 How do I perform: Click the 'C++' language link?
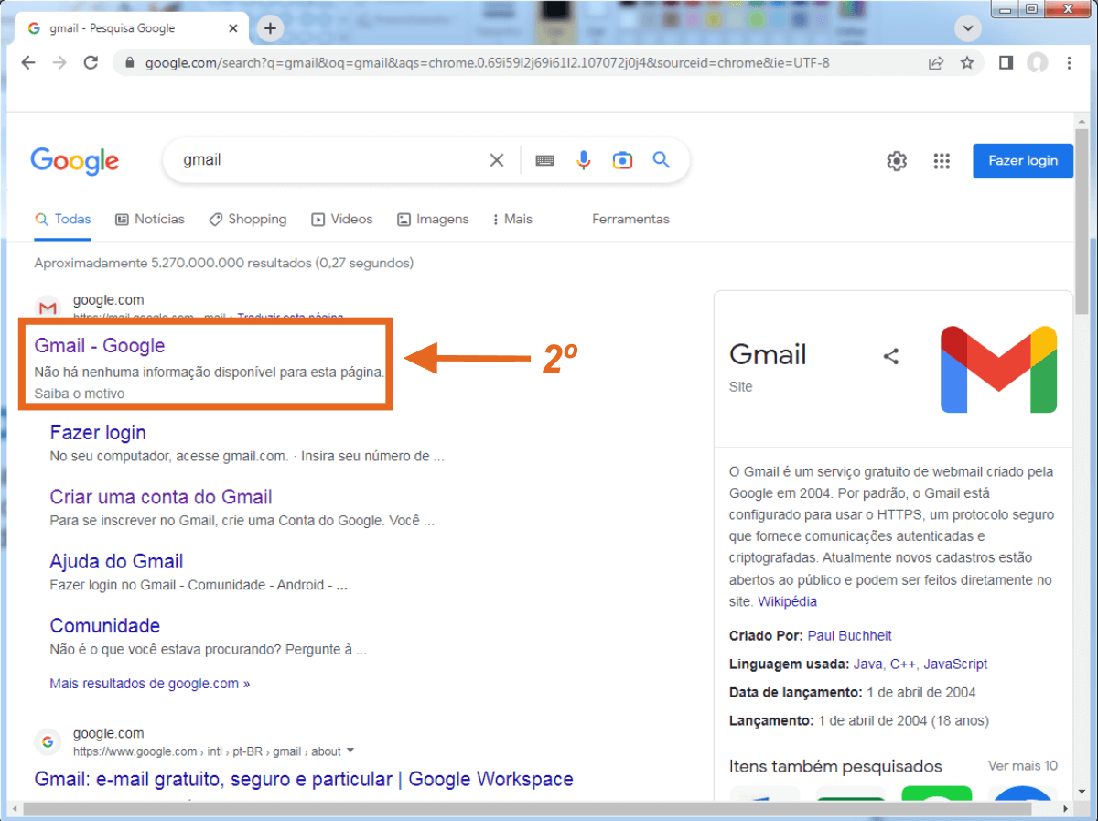(x=902, y=664)
